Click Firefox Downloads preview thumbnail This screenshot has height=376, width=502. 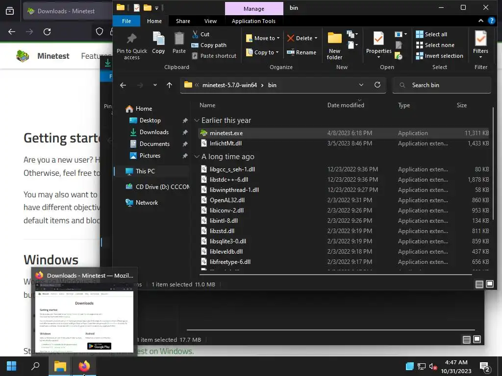point(84,317)
